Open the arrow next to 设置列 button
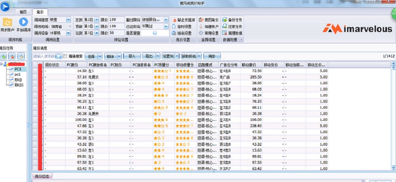Viewport: 396px width, 182px height. (177, 56)
